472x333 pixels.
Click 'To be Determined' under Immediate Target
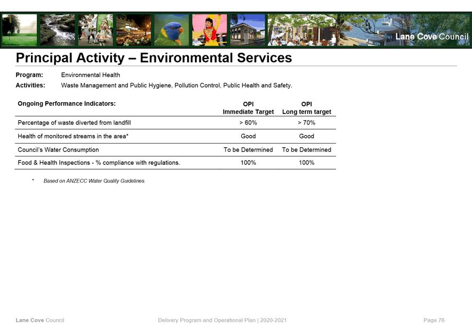248,149
